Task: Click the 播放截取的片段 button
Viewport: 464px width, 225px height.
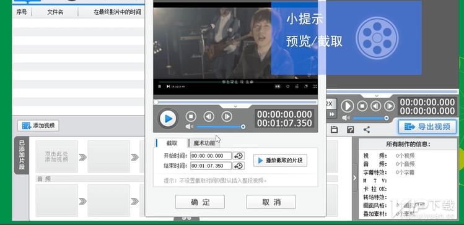Action: tap(280, 160)
